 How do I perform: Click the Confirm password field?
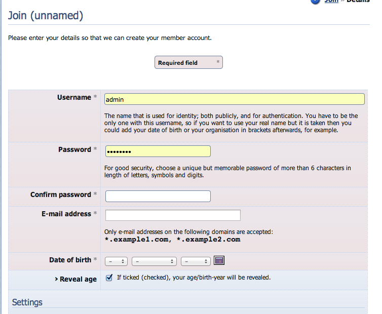pyautogui.click(x=158, y=196)
